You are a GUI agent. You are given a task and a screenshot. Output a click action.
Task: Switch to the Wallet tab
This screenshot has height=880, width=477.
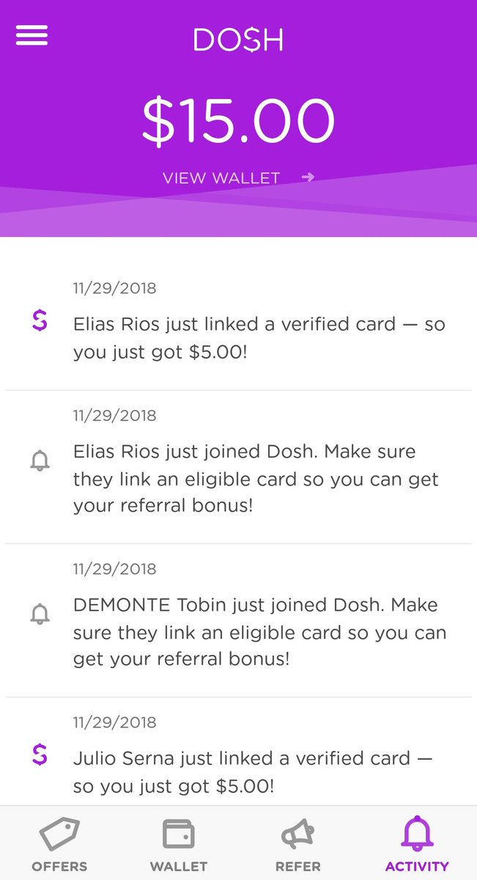[178, 846]
